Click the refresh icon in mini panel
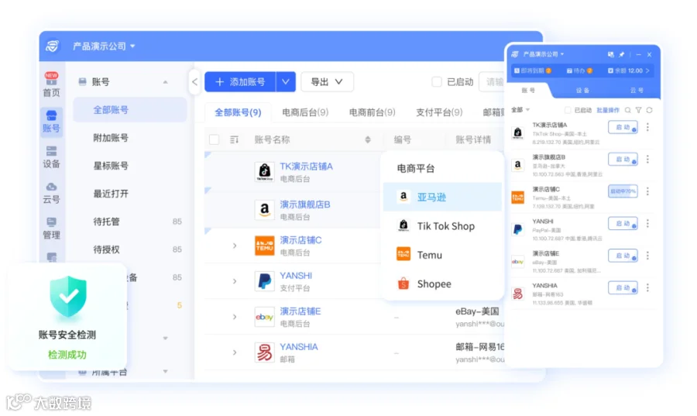The image size is (697, 416). coord(650,110)
